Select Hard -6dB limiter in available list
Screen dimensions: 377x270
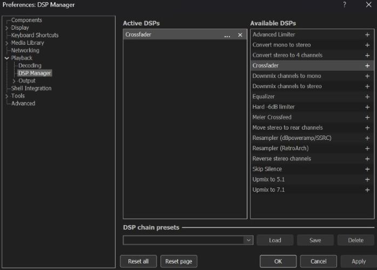(x=273, y=107)
